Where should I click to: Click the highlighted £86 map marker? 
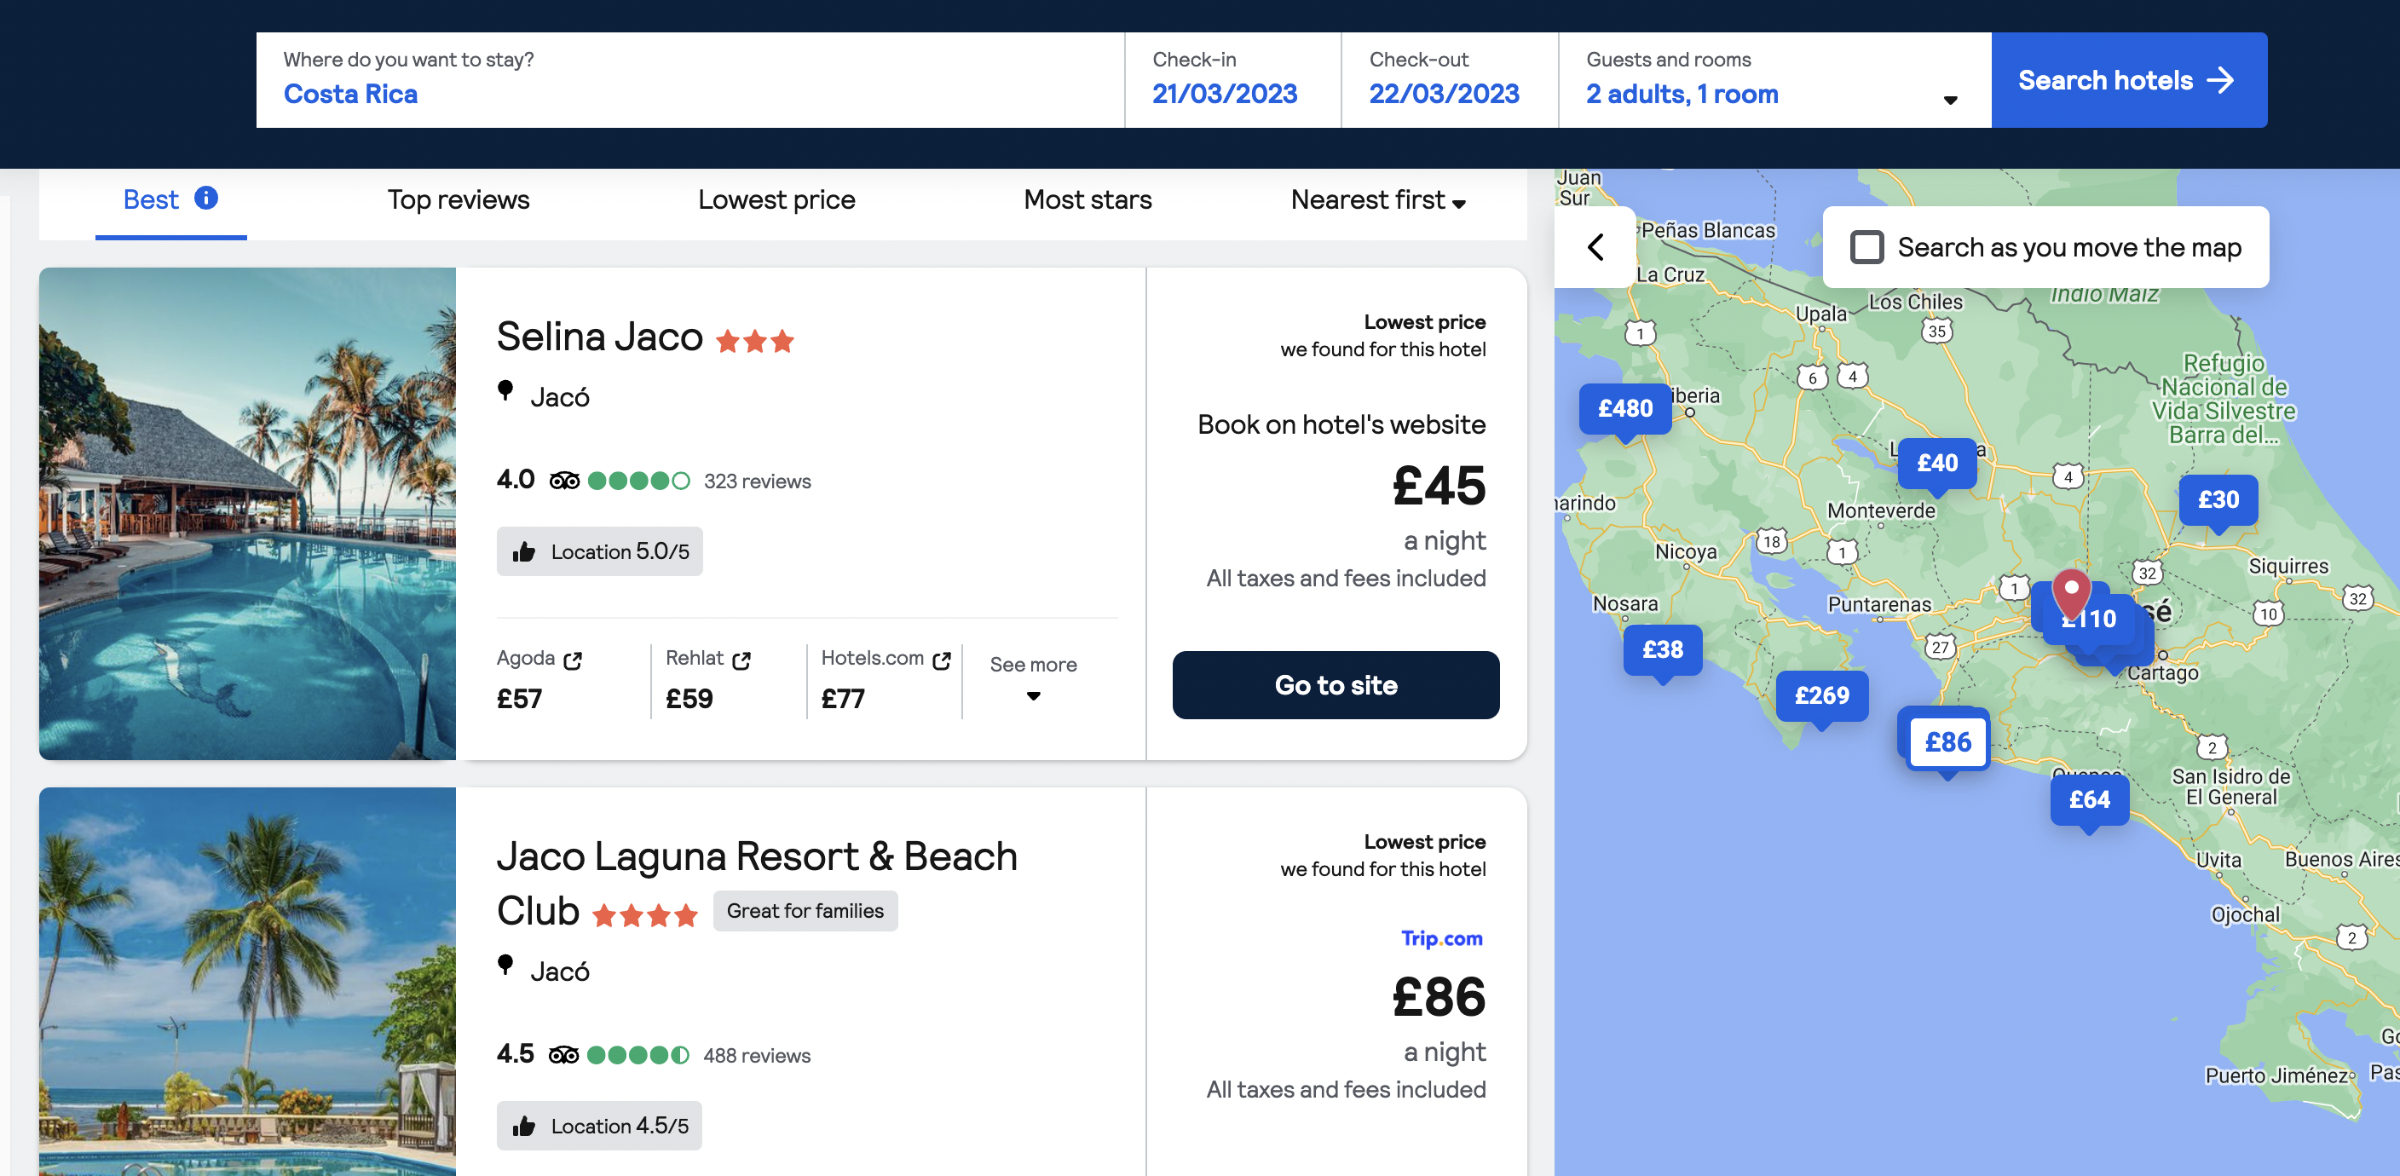pyautogui.click(x=1948, y=741)
